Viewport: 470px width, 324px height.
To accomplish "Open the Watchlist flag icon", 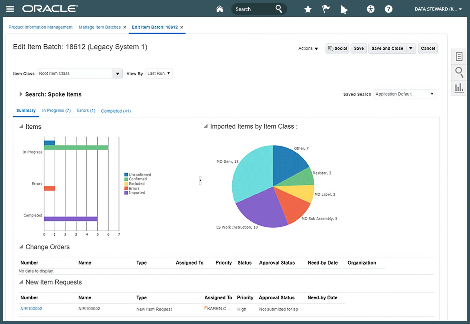I will [326, 9].
